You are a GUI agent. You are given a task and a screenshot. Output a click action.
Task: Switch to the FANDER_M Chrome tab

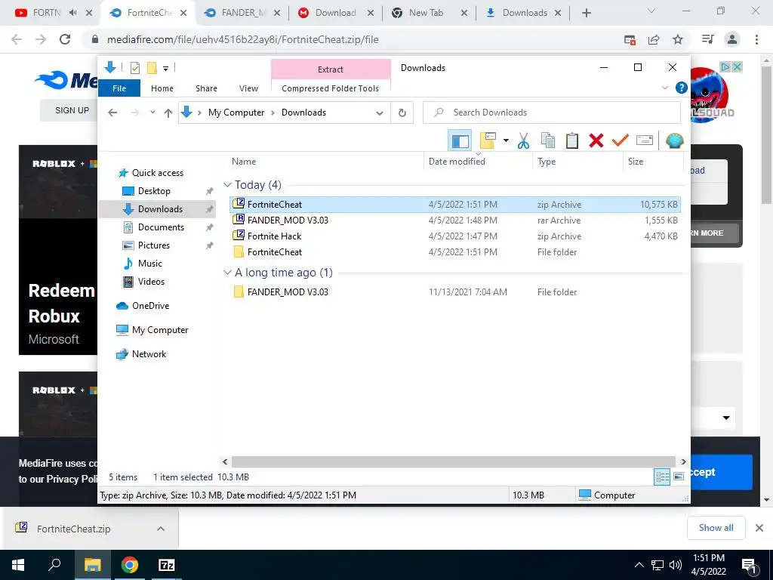[242, 13]
